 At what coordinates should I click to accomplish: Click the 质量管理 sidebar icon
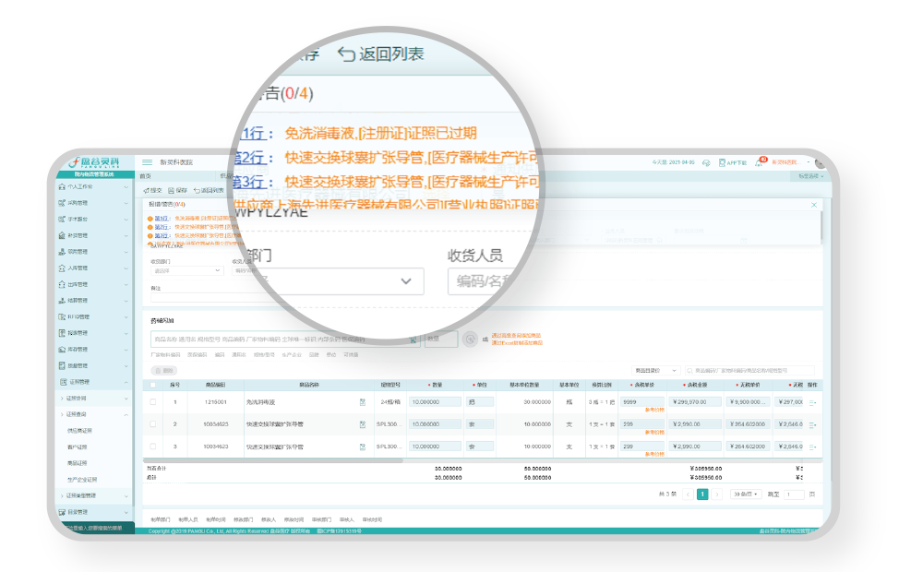pyautogui.click(x=62, y=365)
